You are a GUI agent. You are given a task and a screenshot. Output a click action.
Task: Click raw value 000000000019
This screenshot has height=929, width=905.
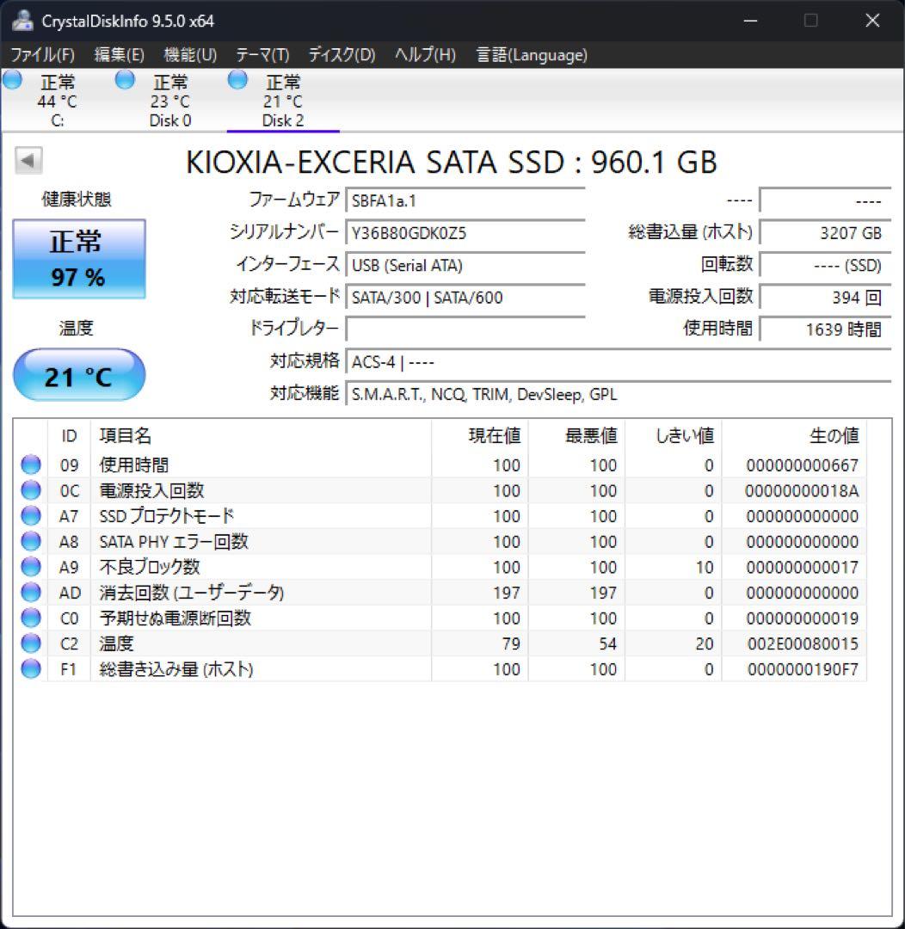(x=802, y=618)
